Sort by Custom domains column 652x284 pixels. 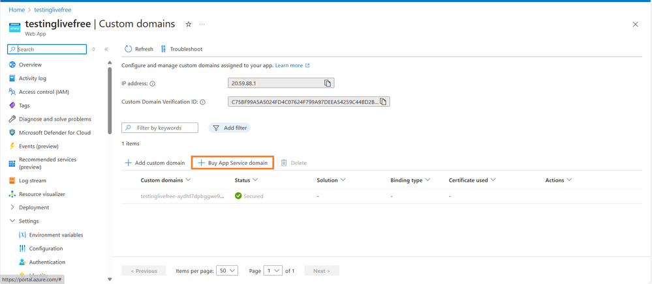166,180
